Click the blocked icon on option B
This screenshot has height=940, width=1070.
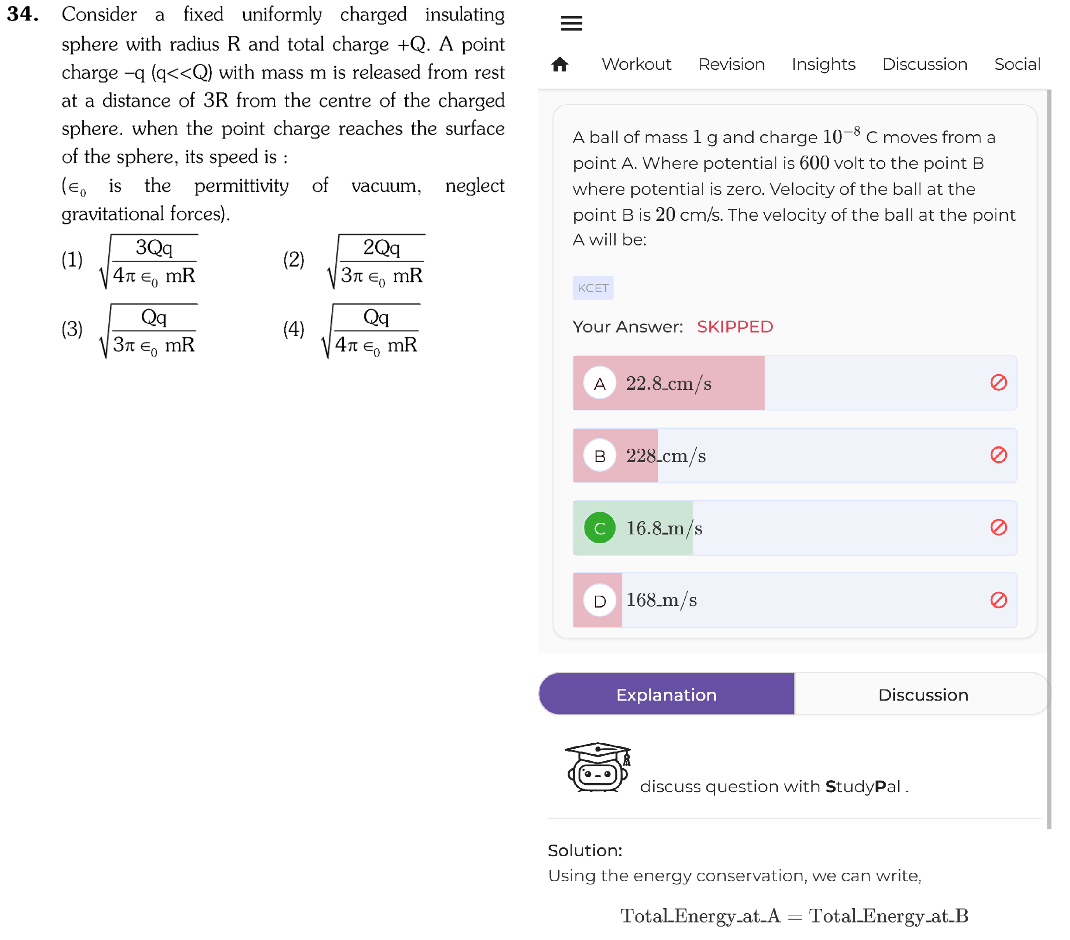(x=998, y=455)
